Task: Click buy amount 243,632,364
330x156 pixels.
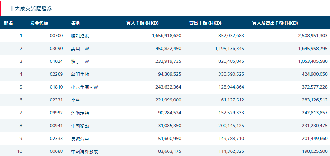Action: click(x=168, y=87)
